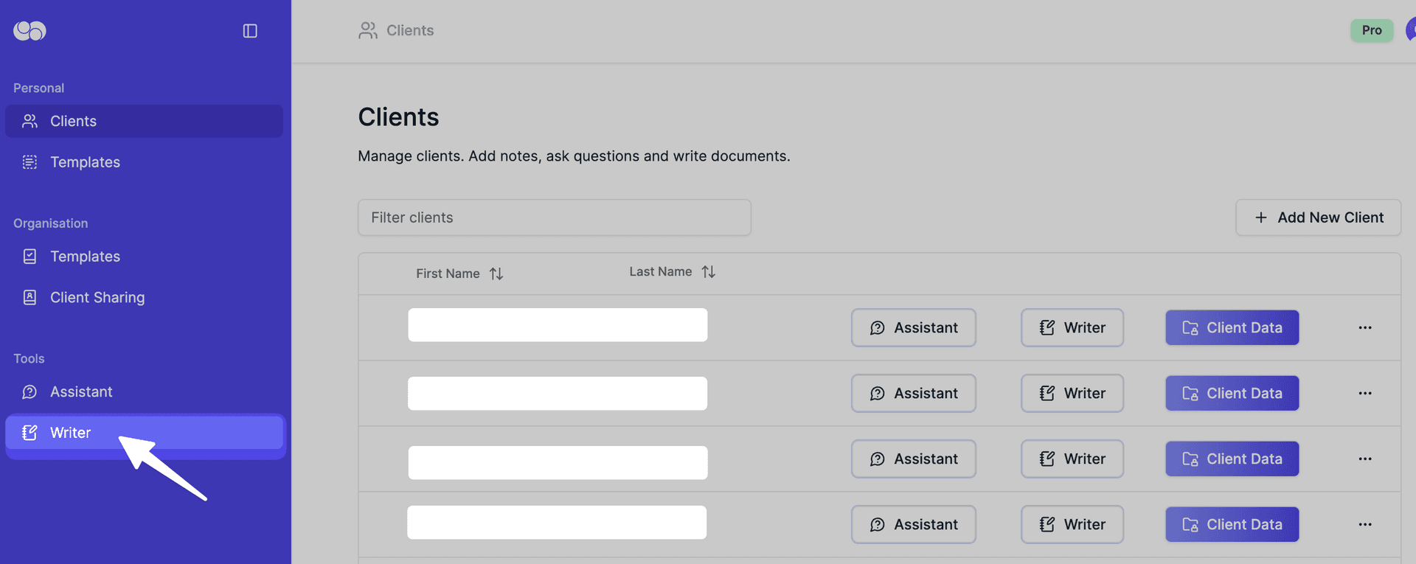
Task: Open more options for fourth client row
Action: tap(1364, 524)
